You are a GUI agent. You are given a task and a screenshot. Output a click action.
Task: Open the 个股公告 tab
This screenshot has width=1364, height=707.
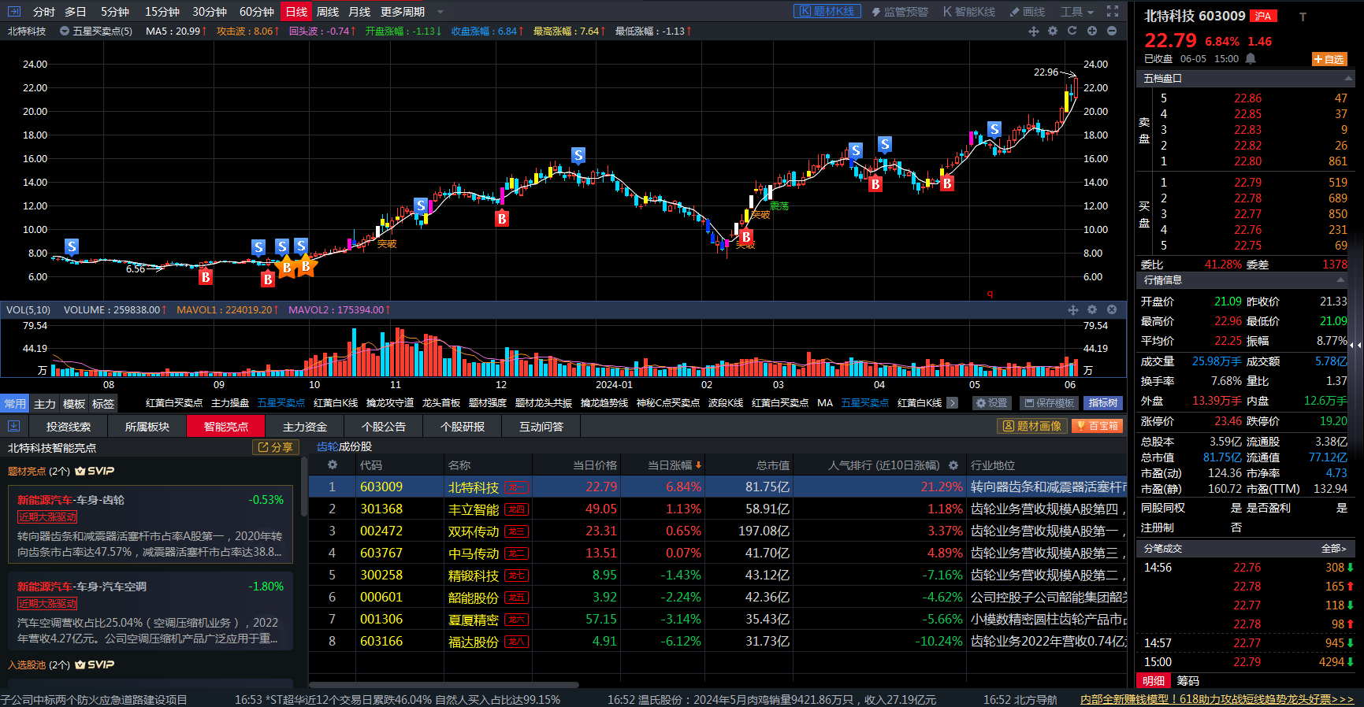click(x=384, y=426)
